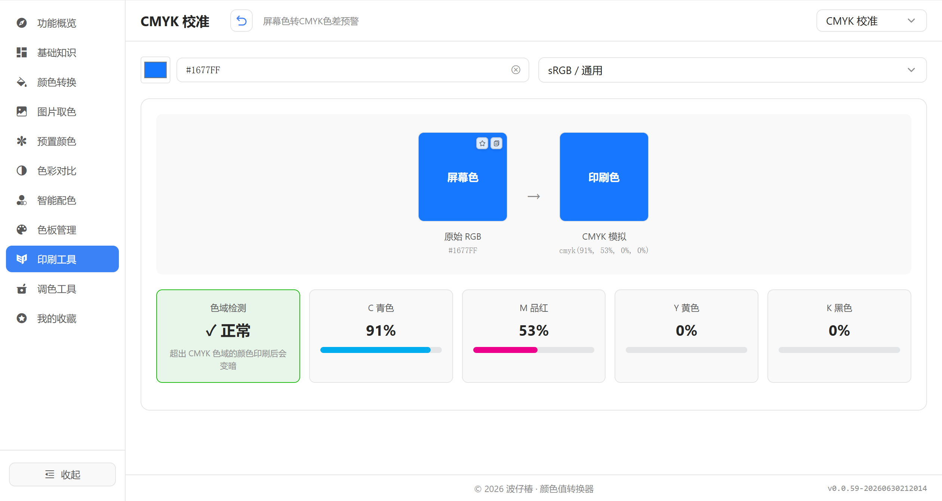942x501 pixels.
Task: Open 我的收藏 star icon
Action: tap(22, 318)
